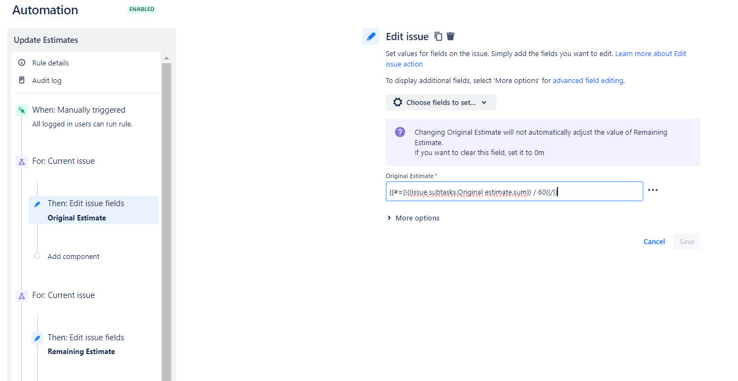This screenshot has height=381, width=738.
Task: Click the Automation heading
Action: pos(45,10)
